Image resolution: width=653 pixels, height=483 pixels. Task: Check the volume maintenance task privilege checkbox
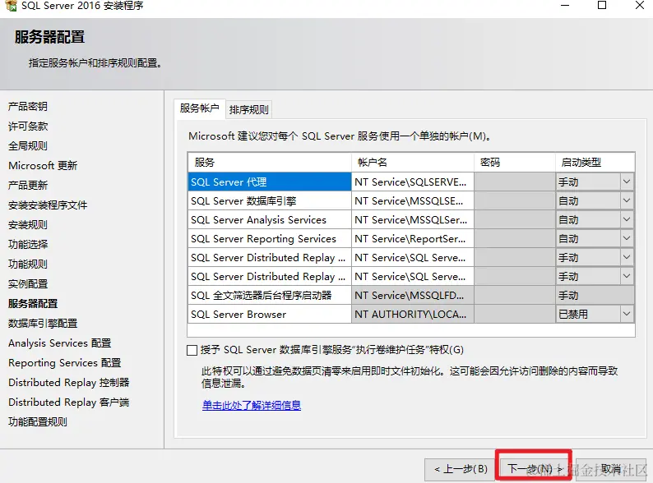192,350
